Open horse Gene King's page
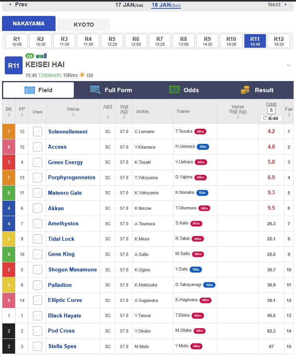Viewport: 296px width, 356px height. pyautogui.click(x=61, y=254)
